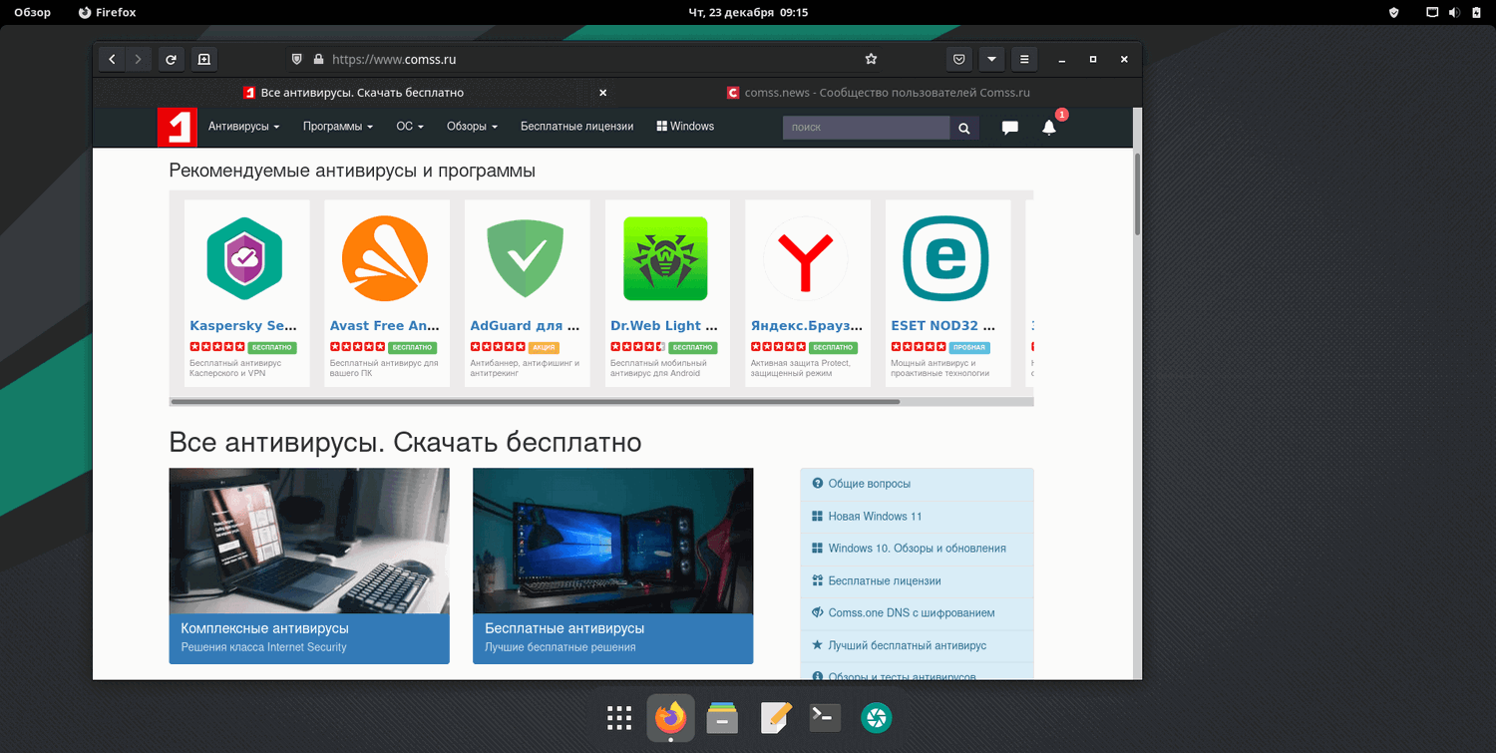Image resolution: width=1496 pixels, height=753 pixels.
Task: Click the ESET NOD32 logo
Action: tap(945, 258)
